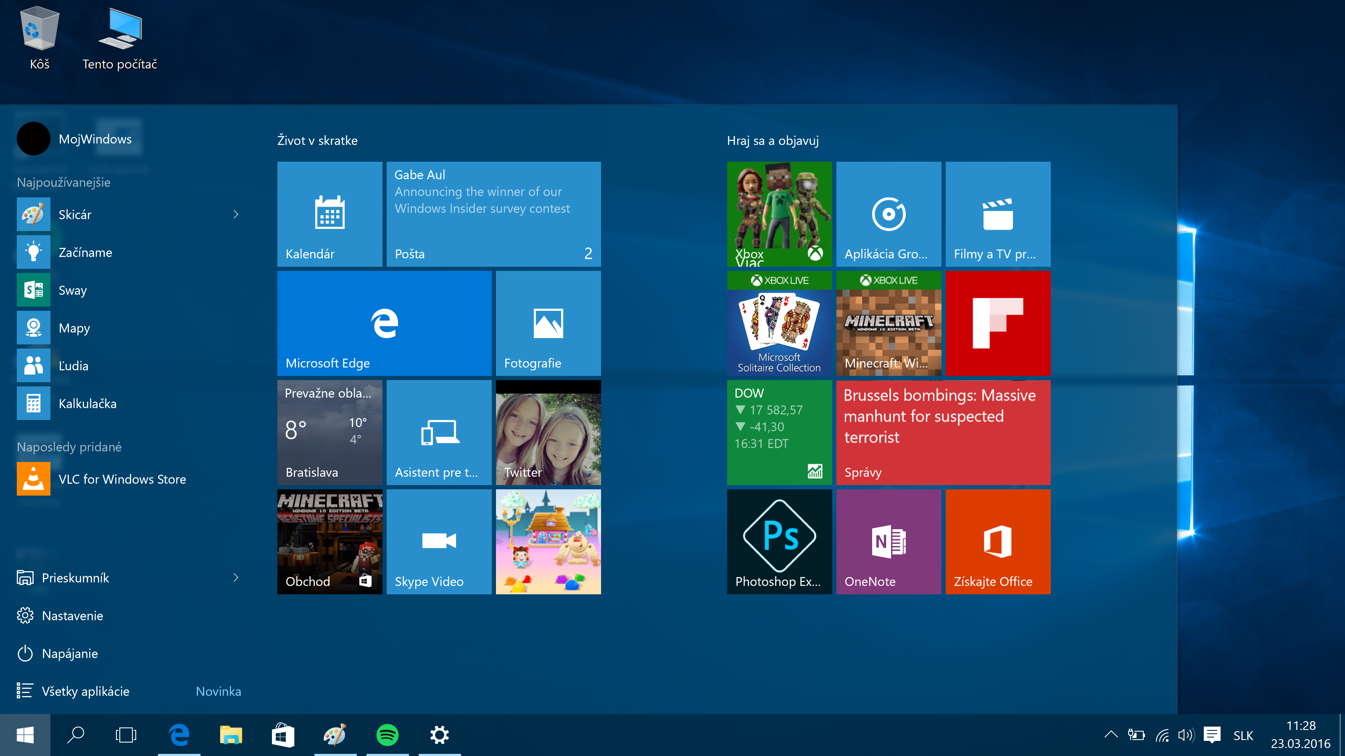
Task: Open the OneNote tile
Action: click(x=889, y=541)
